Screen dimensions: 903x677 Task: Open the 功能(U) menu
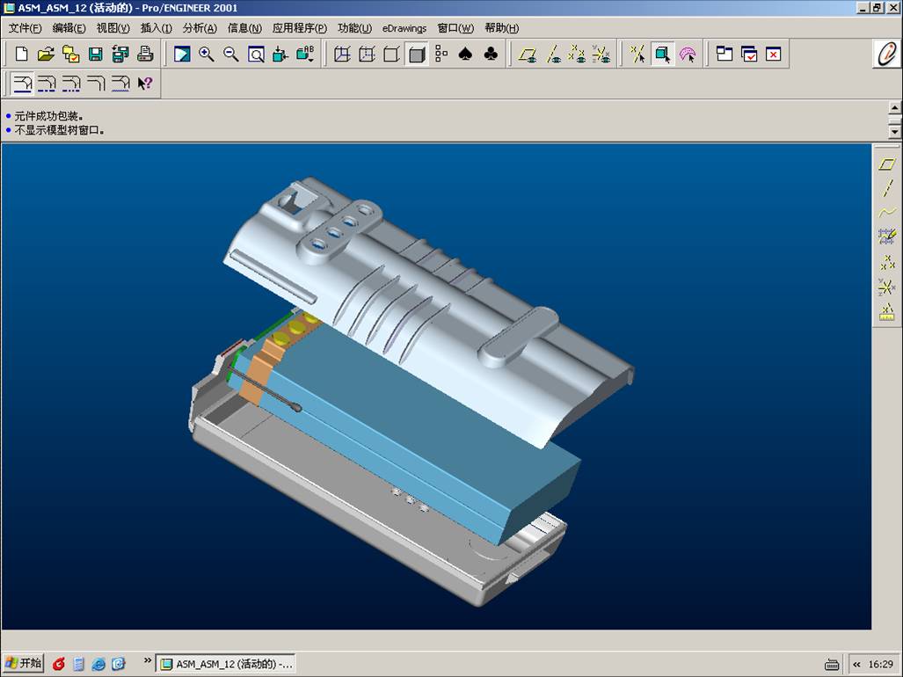[354, 28]
